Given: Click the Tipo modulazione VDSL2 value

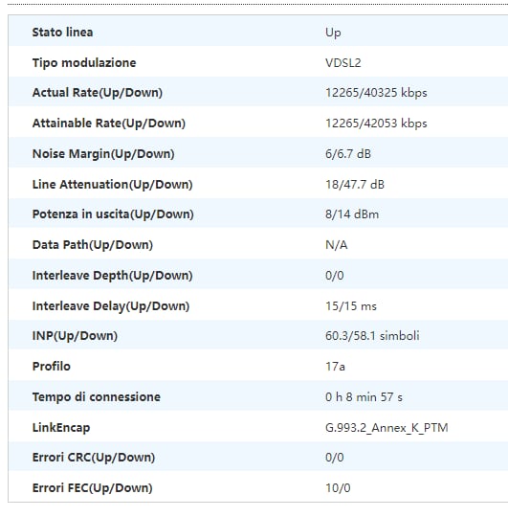Looking at the screenshot, I should click(x=342, y=62).
